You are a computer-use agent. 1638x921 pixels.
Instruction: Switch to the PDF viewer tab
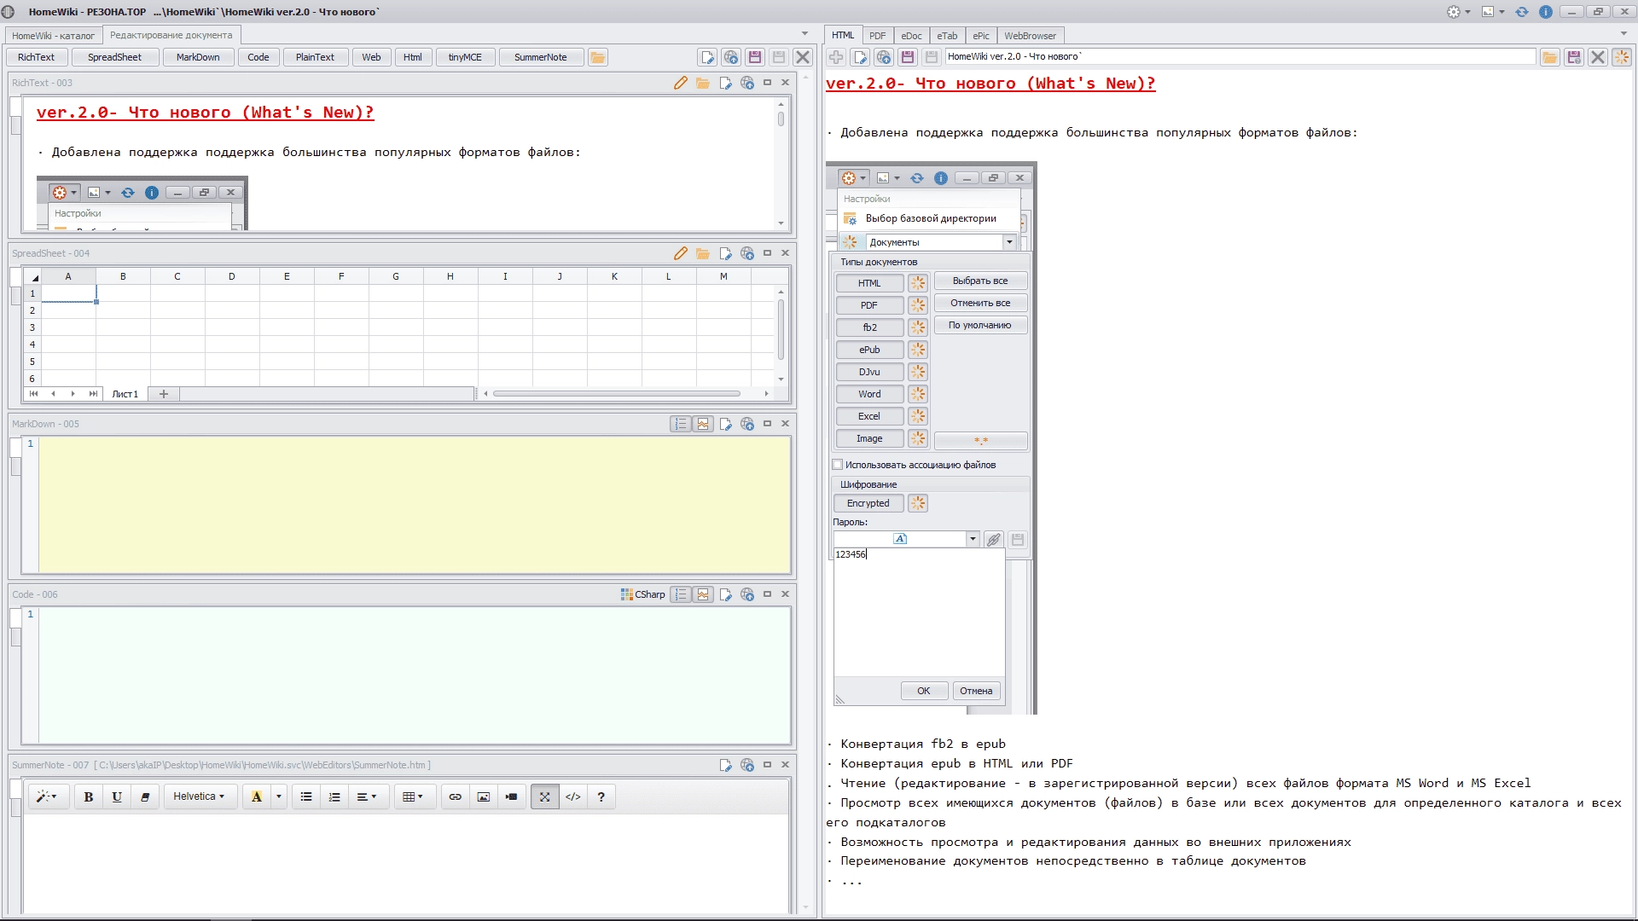(877, 36)
